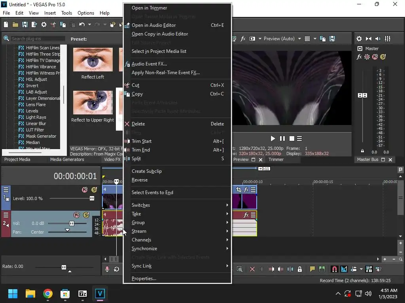Click the Play button in preview
405x303 pixels.
pyautogui.click(x=273, y=138)
